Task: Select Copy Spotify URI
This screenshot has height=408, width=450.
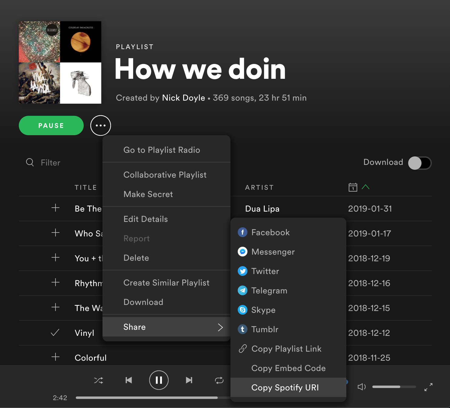Action: click(x=285, y=387)
